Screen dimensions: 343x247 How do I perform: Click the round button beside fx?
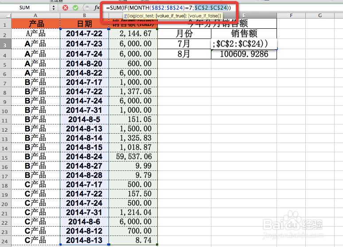pyautogui.click(x=87, y=8)
